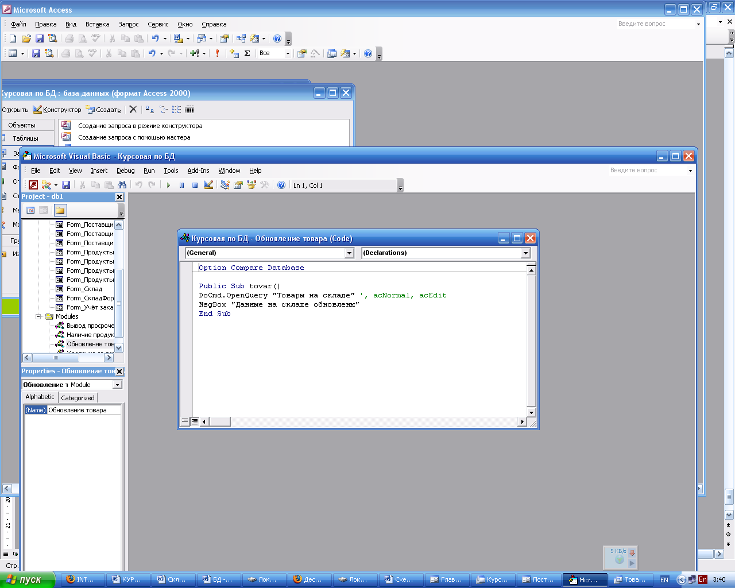Click the OfficeLinks Word icon in Access toolbar
Viewport: 735px width, 588px height.
click(178, 38)
